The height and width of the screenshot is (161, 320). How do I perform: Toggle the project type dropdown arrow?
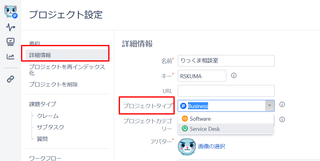point(270,106)
